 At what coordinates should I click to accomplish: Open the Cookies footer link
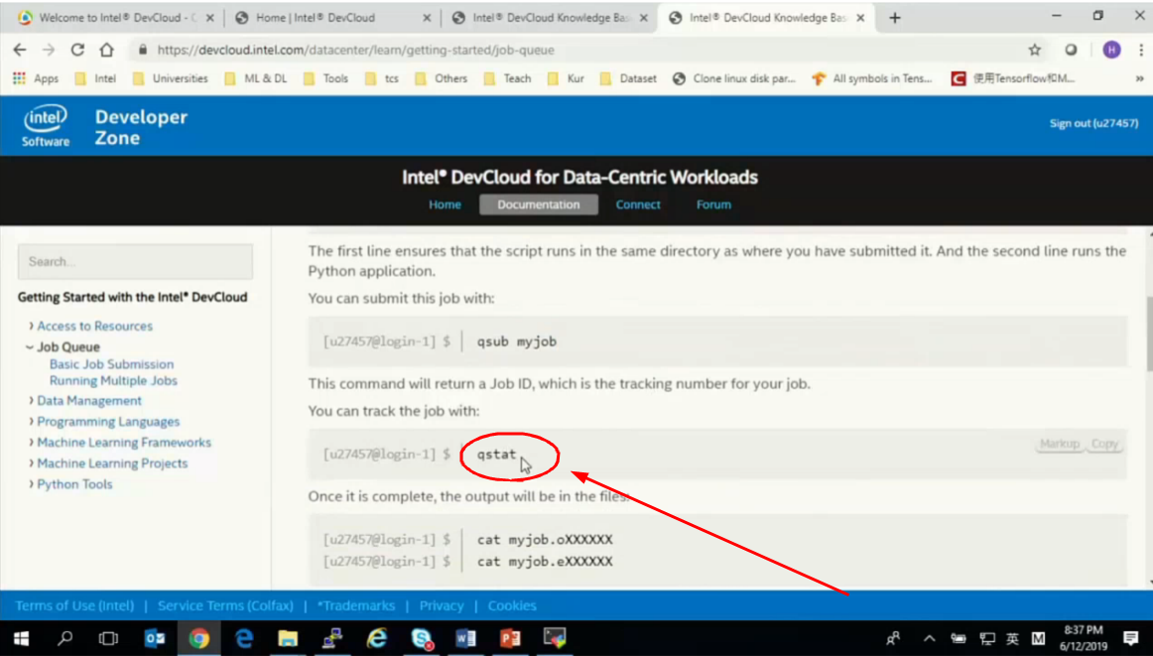click(512, 605)
